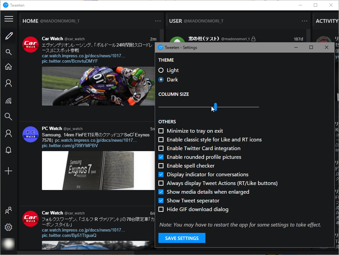Open pic.twitter.com/g709lYMPBV link

pos(70,145)
